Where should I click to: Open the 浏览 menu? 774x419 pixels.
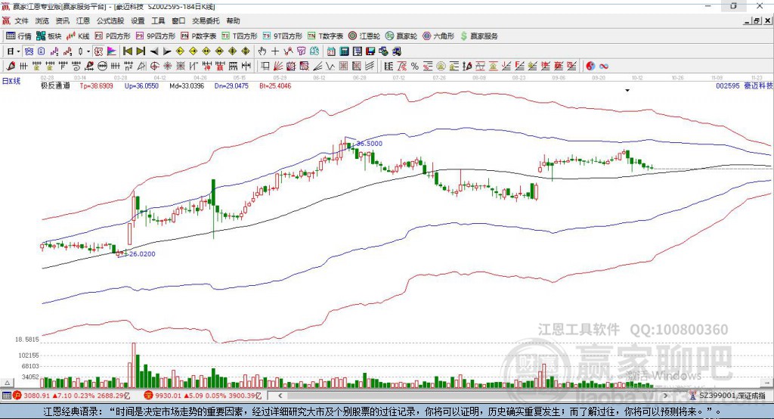pyautogui.click(x=42, y=20)
